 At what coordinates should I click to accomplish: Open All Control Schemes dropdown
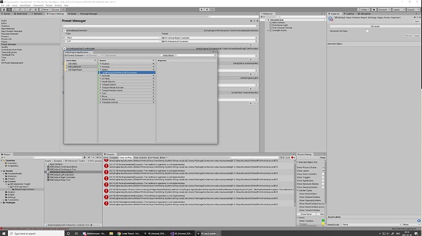[75, 56]
